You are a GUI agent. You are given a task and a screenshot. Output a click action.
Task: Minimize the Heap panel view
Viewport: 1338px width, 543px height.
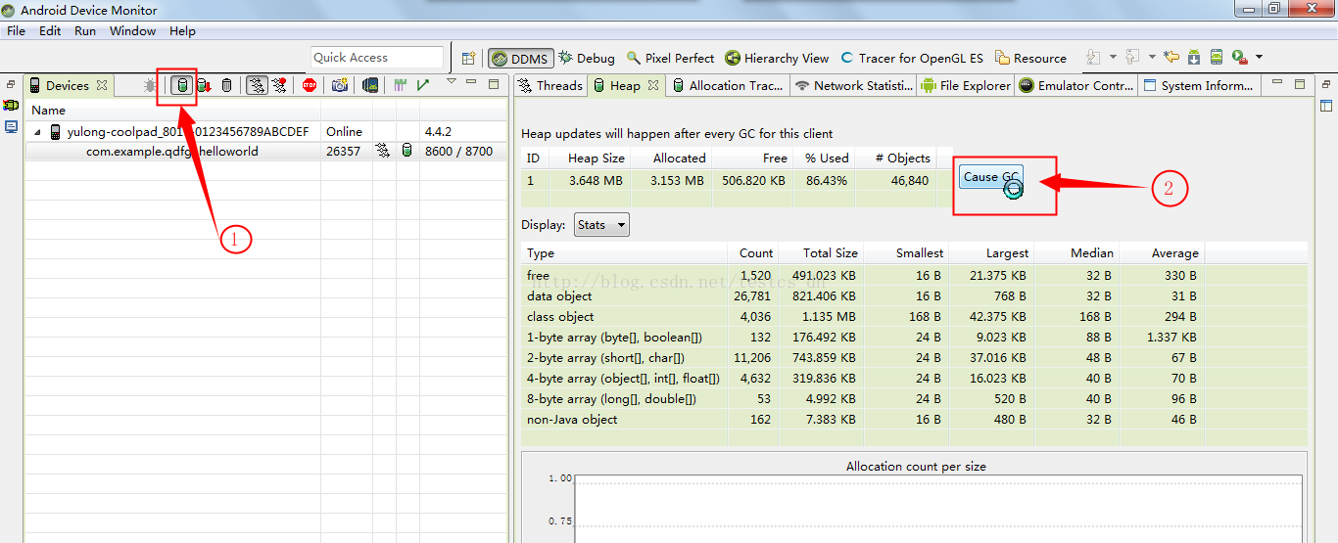tap(1277, 83)
